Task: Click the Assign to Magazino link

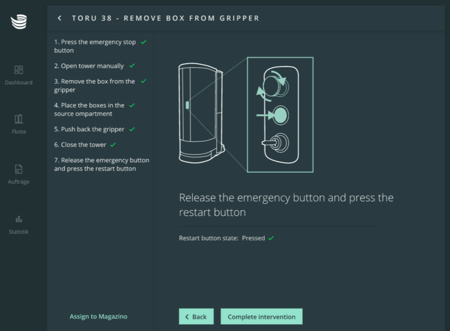Action: (99, 317)
